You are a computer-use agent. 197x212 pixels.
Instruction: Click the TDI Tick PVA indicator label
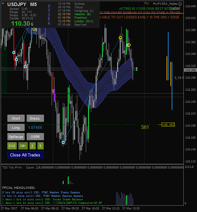12,167
